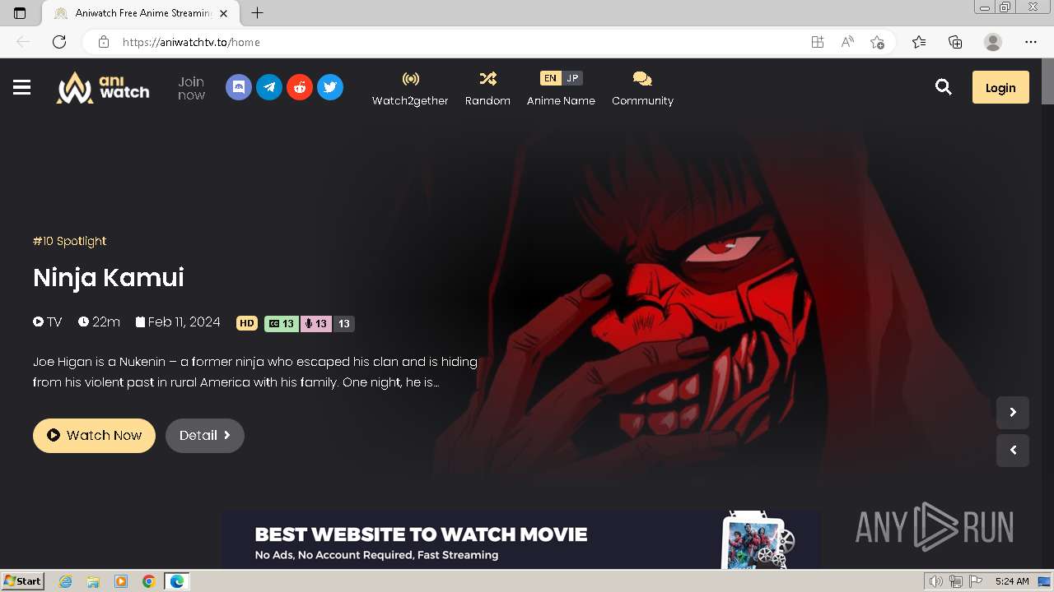Open the Reddit page icon

300,87
